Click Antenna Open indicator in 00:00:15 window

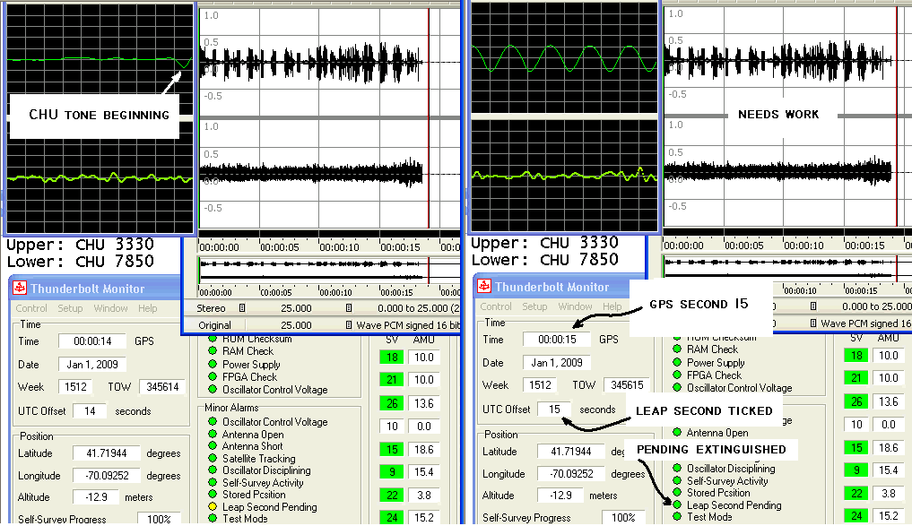click(x=677, y=432)
